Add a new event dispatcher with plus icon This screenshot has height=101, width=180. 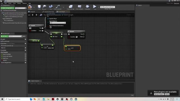[x=25, y=63]
